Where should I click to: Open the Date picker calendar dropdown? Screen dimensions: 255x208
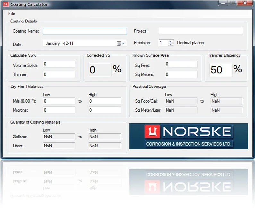click(x=121, y=43)
